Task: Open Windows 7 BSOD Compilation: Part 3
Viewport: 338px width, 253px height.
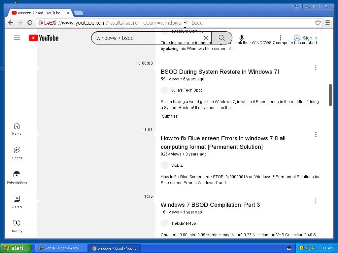Action: [x=210, y=205]
